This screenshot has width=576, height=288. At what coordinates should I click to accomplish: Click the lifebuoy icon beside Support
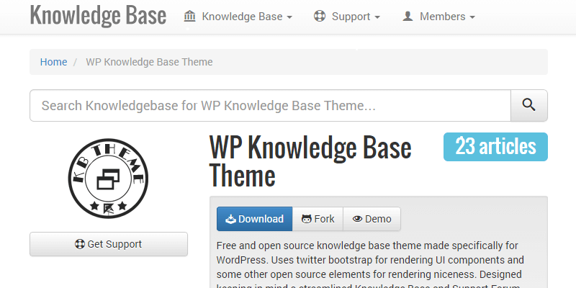(320, 16)
